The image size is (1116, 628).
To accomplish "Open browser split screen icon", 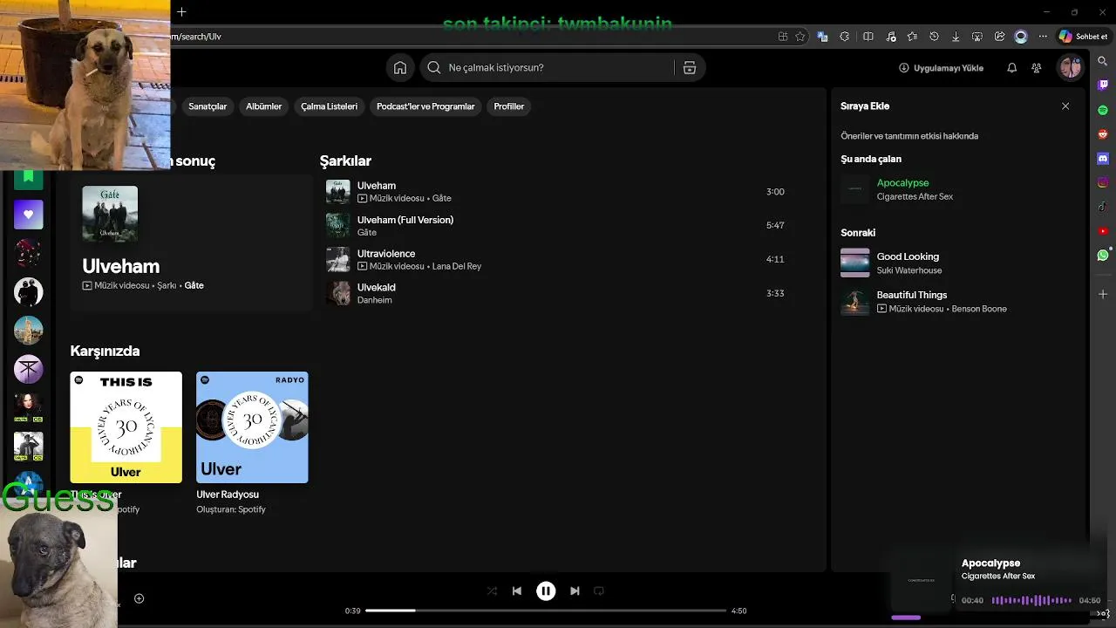I will coord(868,37).
